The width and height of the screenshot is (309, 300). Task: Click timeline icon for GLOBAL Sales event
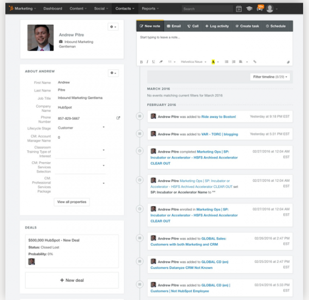[140, 238]
